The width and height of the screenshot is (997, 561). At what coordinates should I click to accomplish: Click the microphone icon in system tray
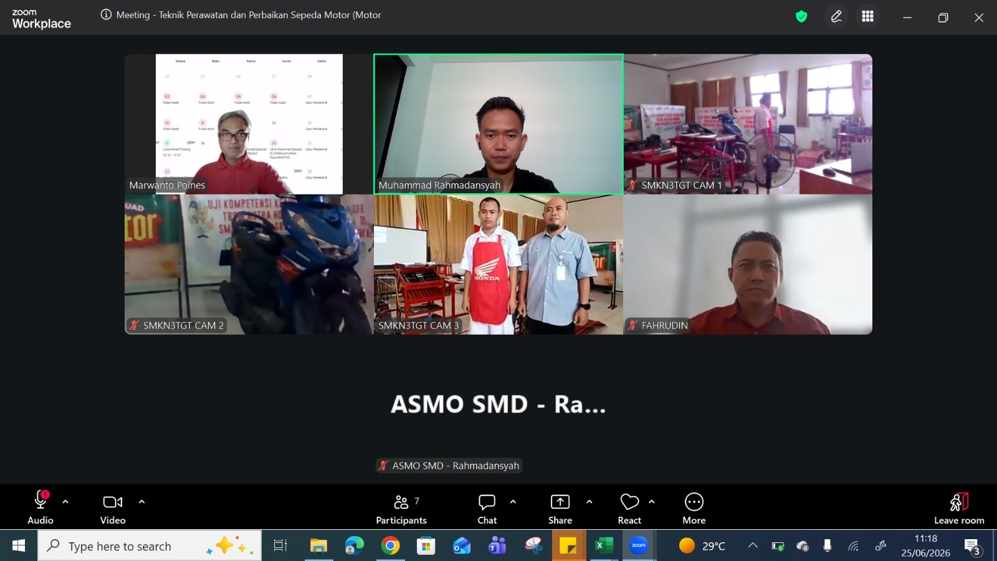827,546
